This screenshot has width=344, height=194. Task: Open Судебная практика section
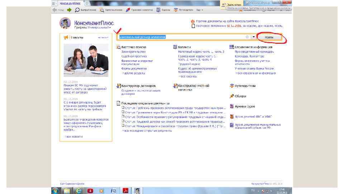click(134, 56)
